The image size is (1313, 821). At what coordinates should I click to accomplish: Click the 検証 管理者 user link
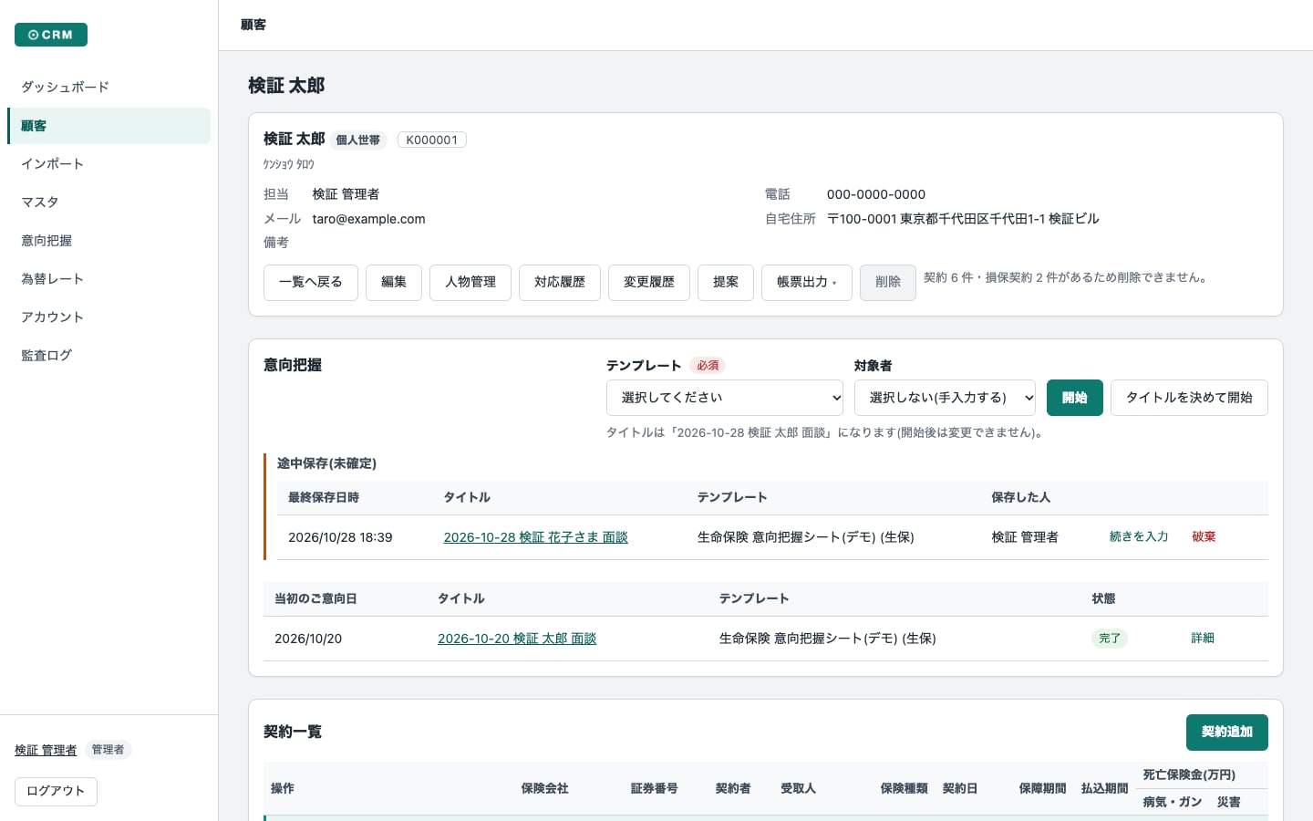46,750
